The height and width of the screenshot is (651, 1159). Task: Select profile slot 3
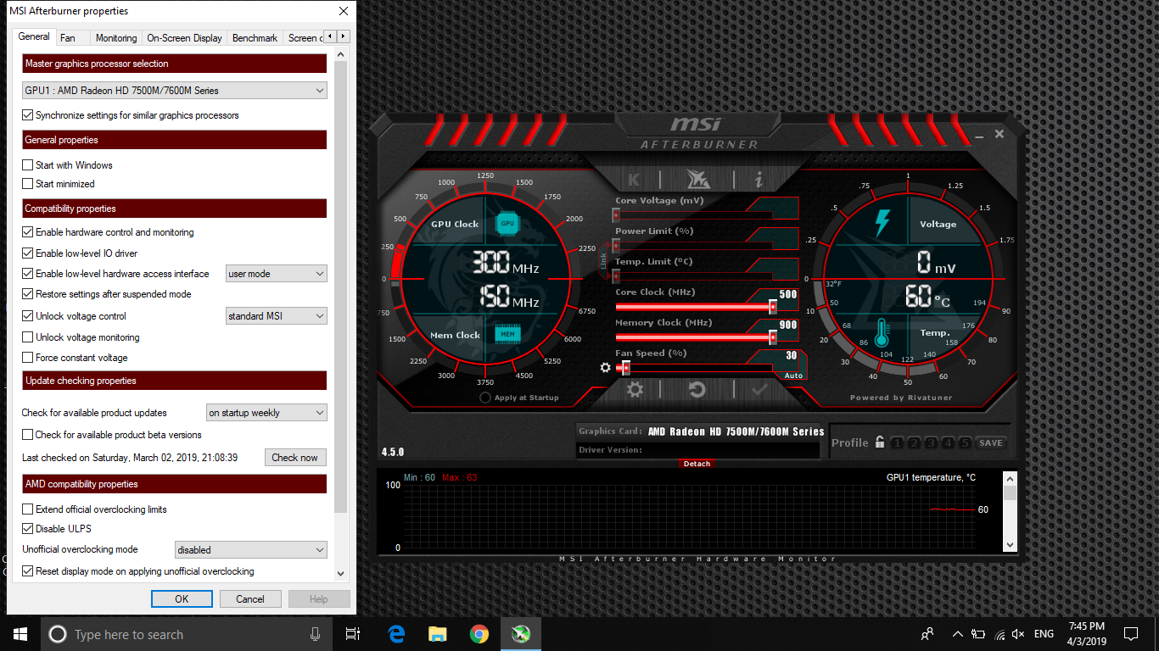tap(932, 442)
